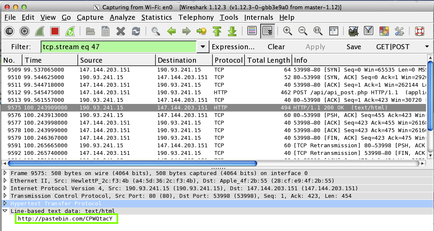
Task: Stop the running capture with red square
Action: pos(55,31)
